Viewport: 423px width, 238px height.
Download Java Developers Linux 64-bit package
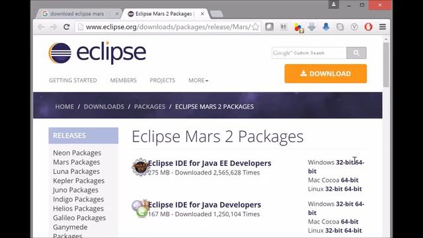pyautogui.click(x=353, y=231)
